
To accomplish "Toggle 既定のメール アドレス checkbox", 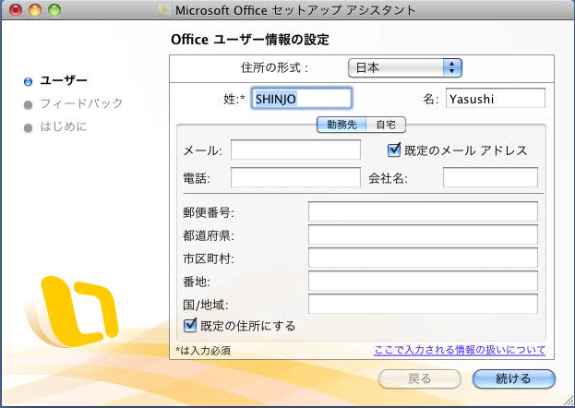I will tap(394, 150).
